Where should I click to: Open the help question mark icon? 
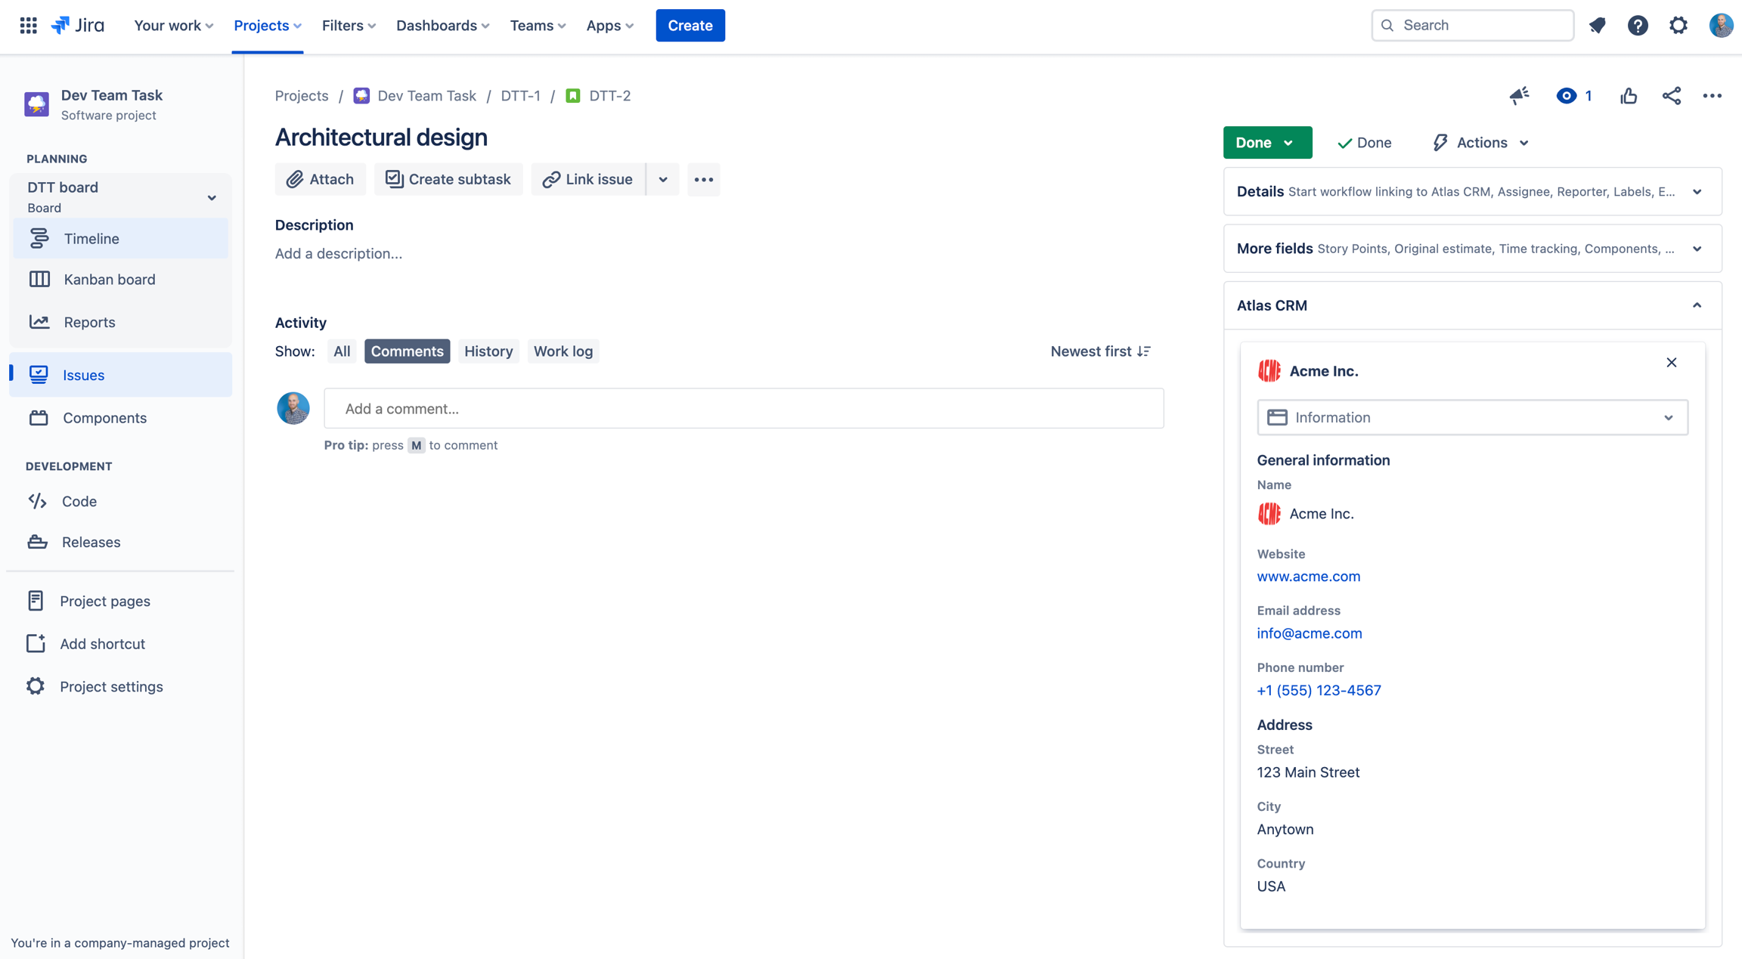click(x=1637, y=26)
